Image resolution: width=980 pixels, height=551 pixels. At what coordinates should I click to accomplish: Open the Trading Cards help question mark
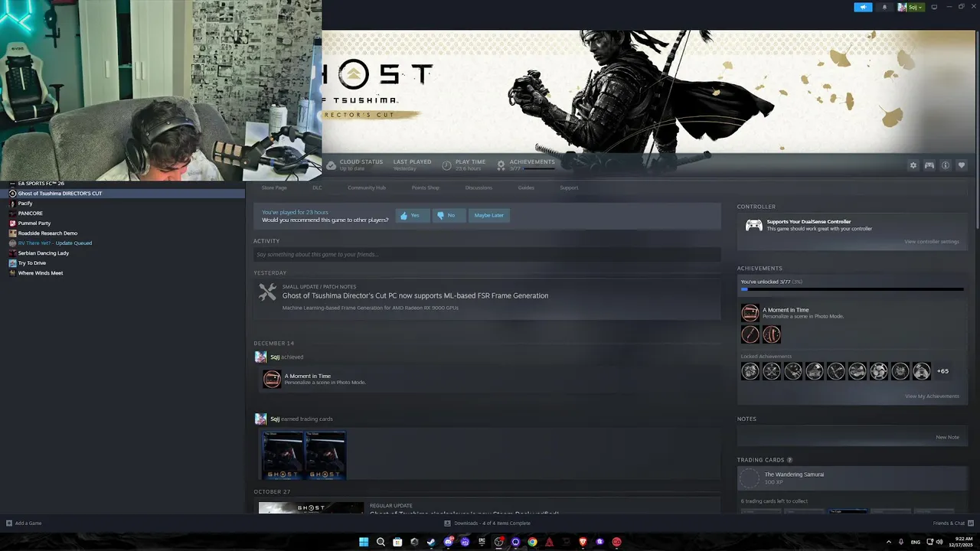tap(789, 460)
